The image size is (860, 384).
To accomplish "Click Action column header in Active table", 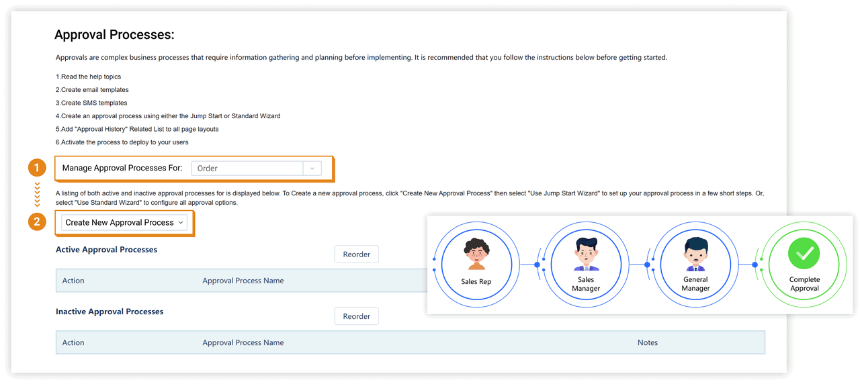I will click(73, 281).
